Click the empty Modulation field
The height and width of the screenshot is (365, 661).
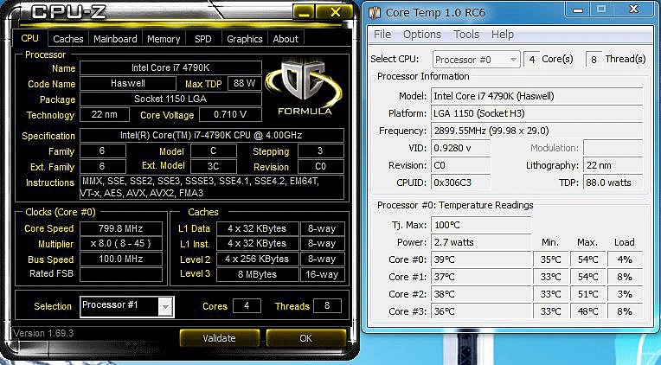[613, 148]
